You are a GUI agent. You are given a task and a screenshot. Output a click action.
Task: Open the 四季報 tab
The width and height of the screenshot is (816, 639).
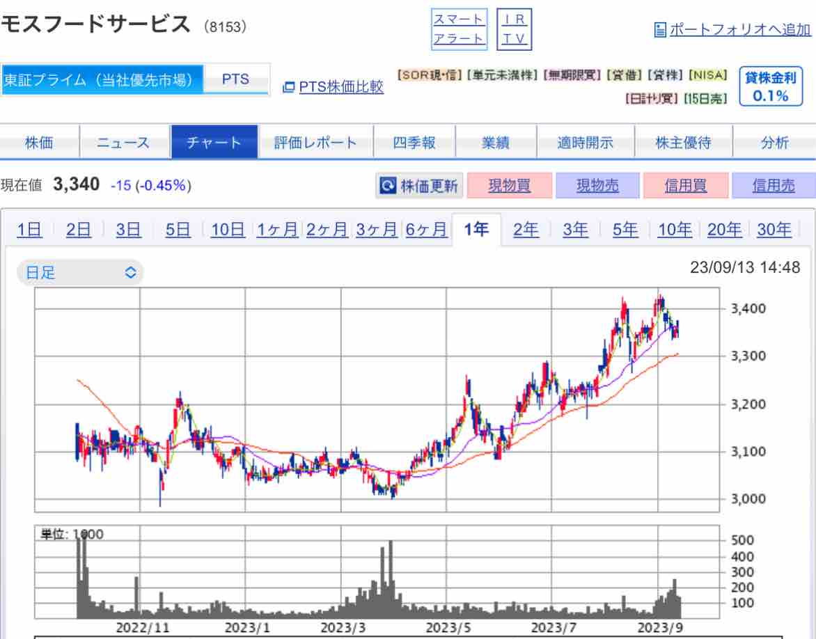(x=414, y=142)
